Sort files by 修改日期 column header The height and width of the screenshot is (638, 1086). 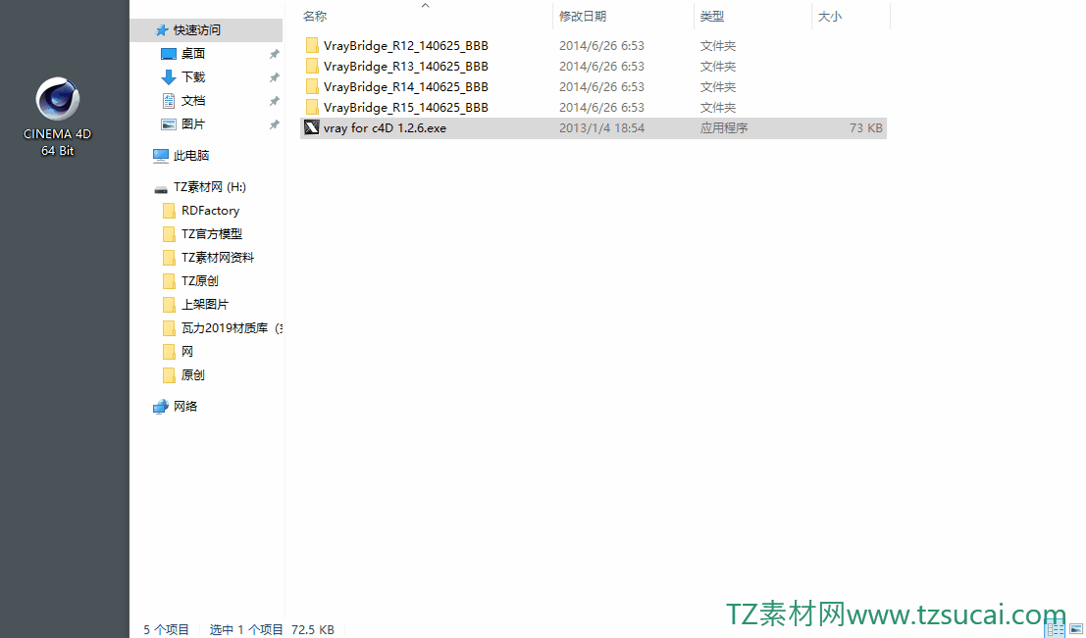coord(583,16)
